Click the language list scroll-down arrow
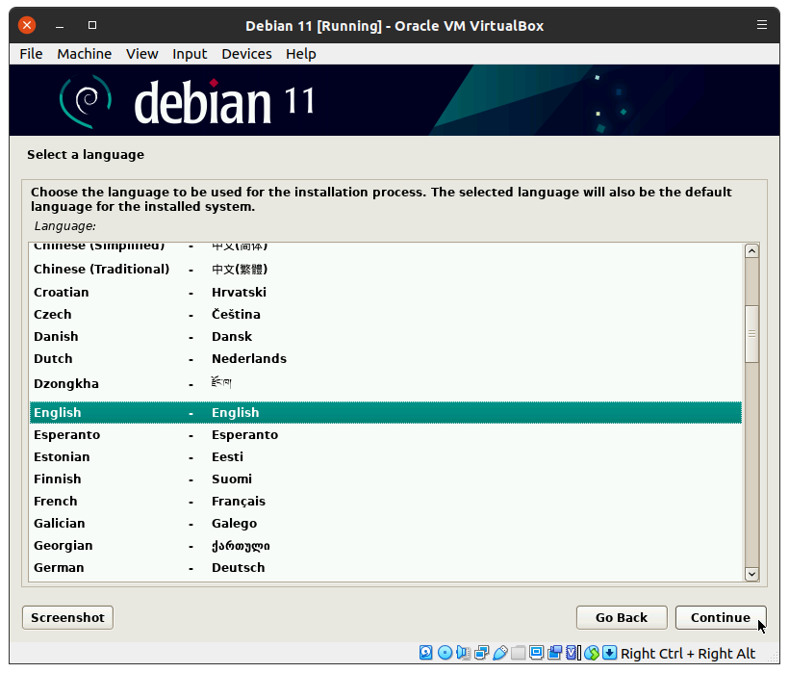This screenshot has height=673, width=789. pos(751,574)
